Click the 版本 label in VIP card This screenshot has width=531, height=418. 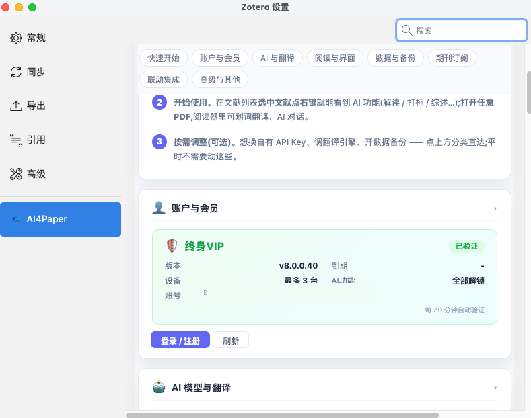173,266
